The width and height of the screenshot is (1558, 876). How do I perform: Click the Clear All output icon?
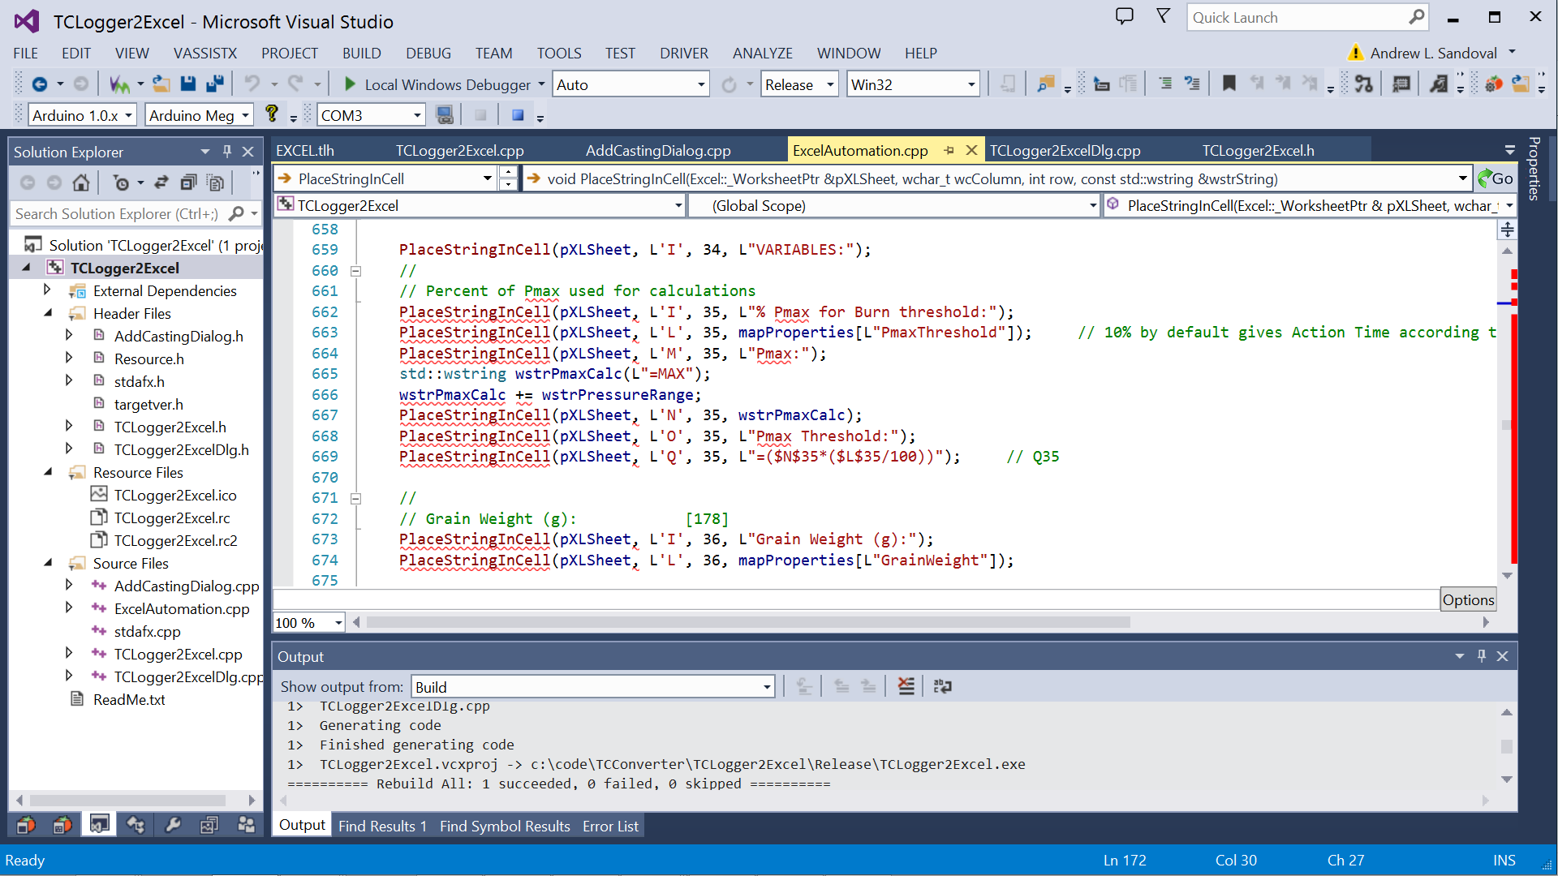coord(906,686)
